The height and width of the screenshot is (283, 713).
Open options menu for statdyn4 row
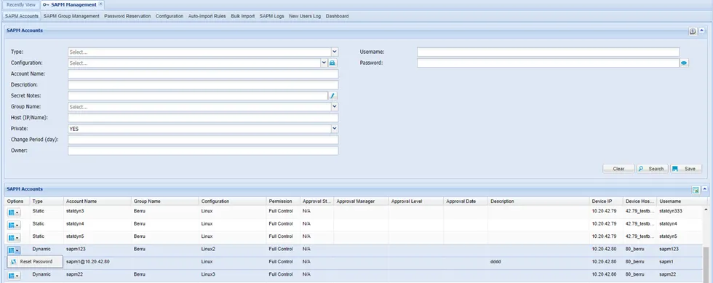coord(14,226)
